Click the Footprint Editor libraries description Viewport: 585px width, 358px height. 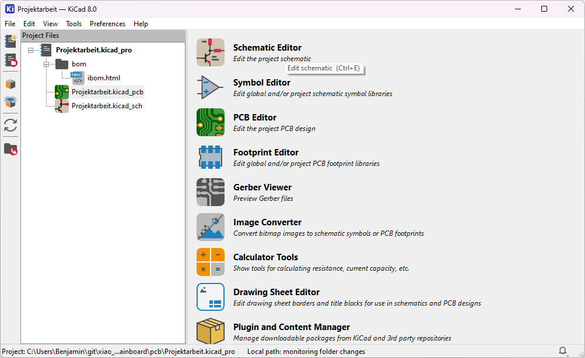coord(306,164)
